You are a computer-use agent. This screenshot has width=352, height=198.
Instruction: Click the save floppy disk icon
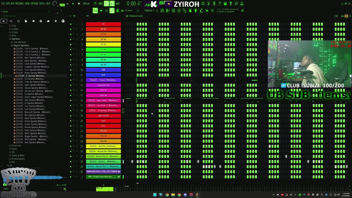point(225,4)
